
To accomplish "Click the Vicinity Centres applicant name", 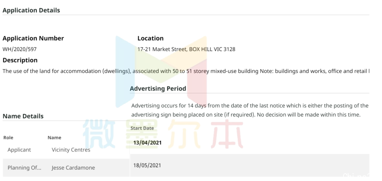I will coord(71,150).
